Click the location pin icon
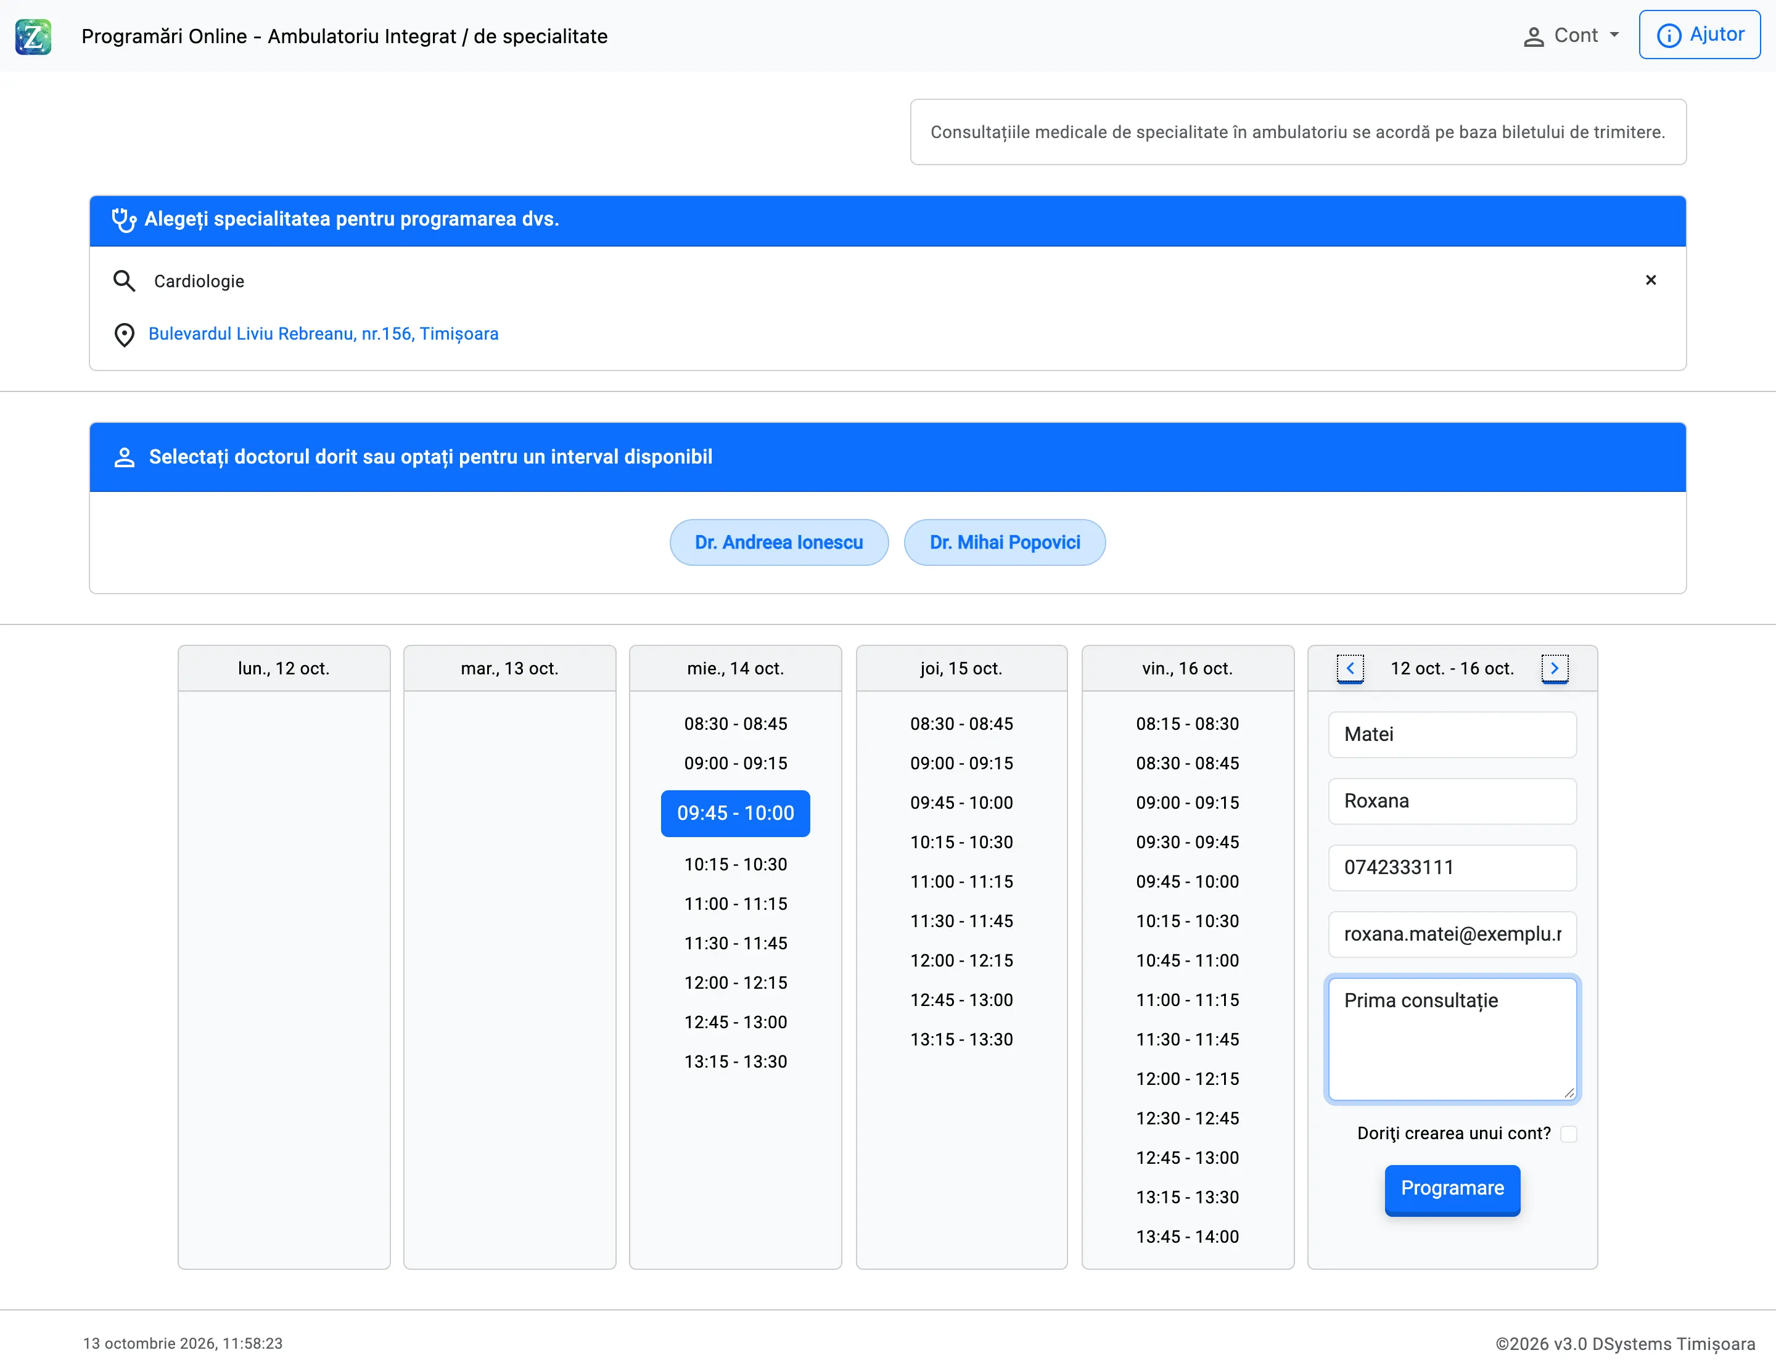 coord(125,334)
